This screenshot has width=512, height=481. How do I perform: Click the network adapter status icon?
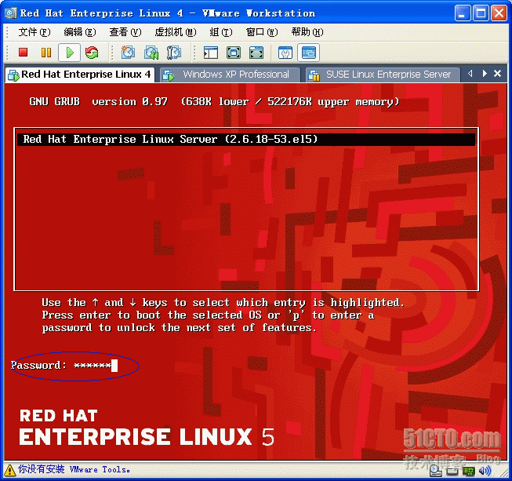pyautogui.click(x=469, y=471)
